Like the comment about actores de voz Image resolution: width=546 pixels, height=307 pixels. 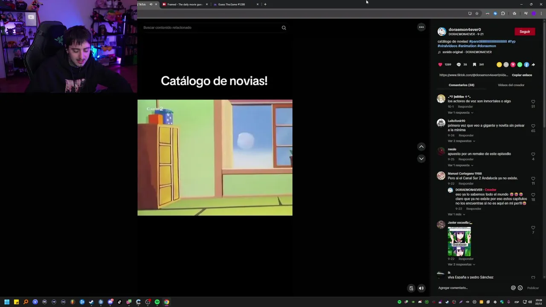point(533,102)
